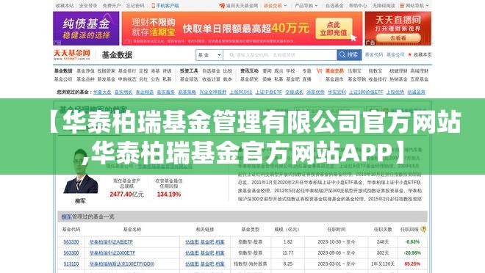This screenshot has width=485, height=273.
Task: Click the 去看看 button in 天天直播间 ad
Action: 398,38
